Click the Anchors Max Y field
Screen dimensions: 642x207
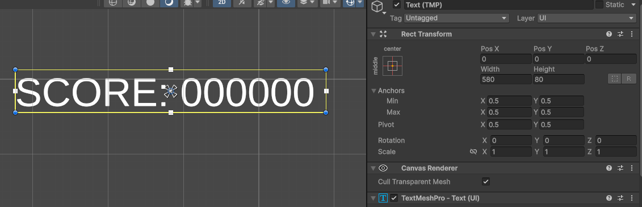click(562, 112)
